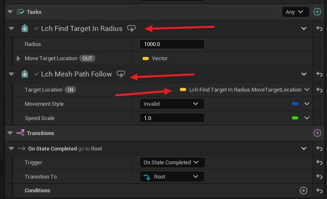Click the green Speed Scale binding pill
Viewport: 327px width, 199px height.
[295, 118]
